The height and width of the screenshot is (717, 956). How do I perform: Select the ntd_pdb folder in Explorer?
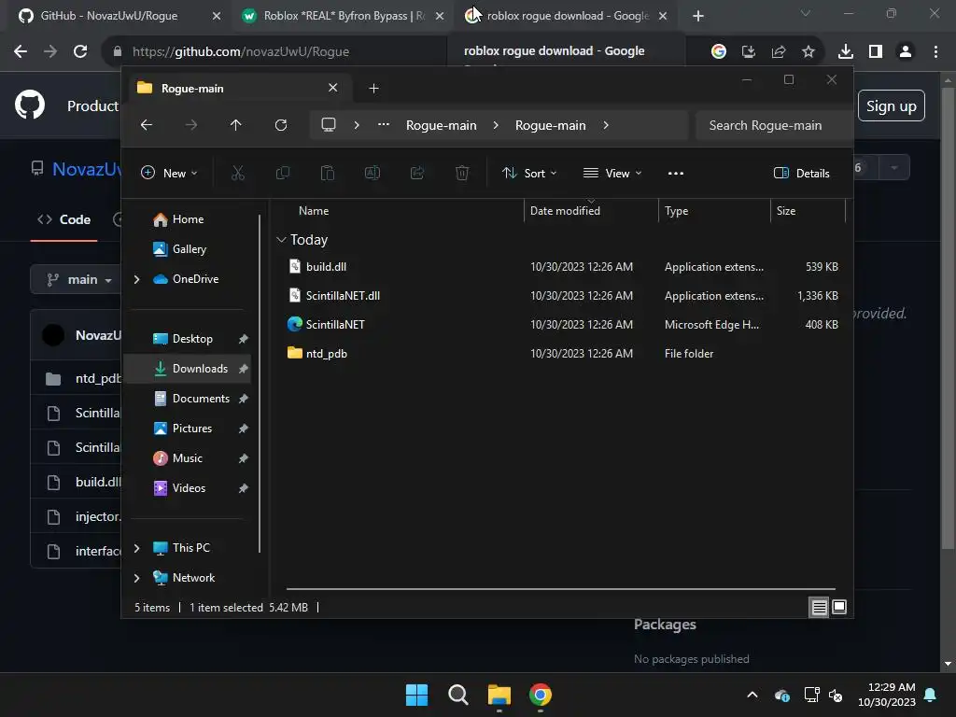[326, 354]
